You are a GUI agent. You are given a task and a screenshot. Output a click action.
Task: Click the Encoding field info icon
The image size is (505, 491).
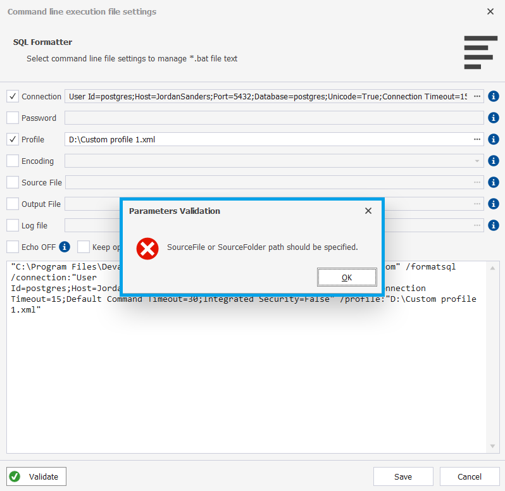[494, 161]
